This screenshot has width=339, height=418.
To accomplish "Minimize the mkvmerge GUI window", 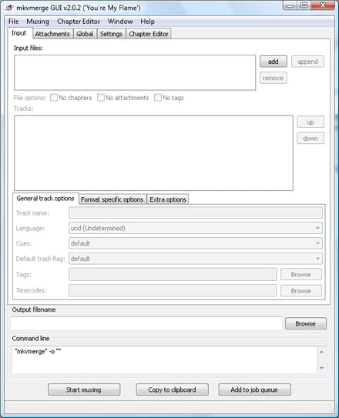I will click(x=290, y=5).
